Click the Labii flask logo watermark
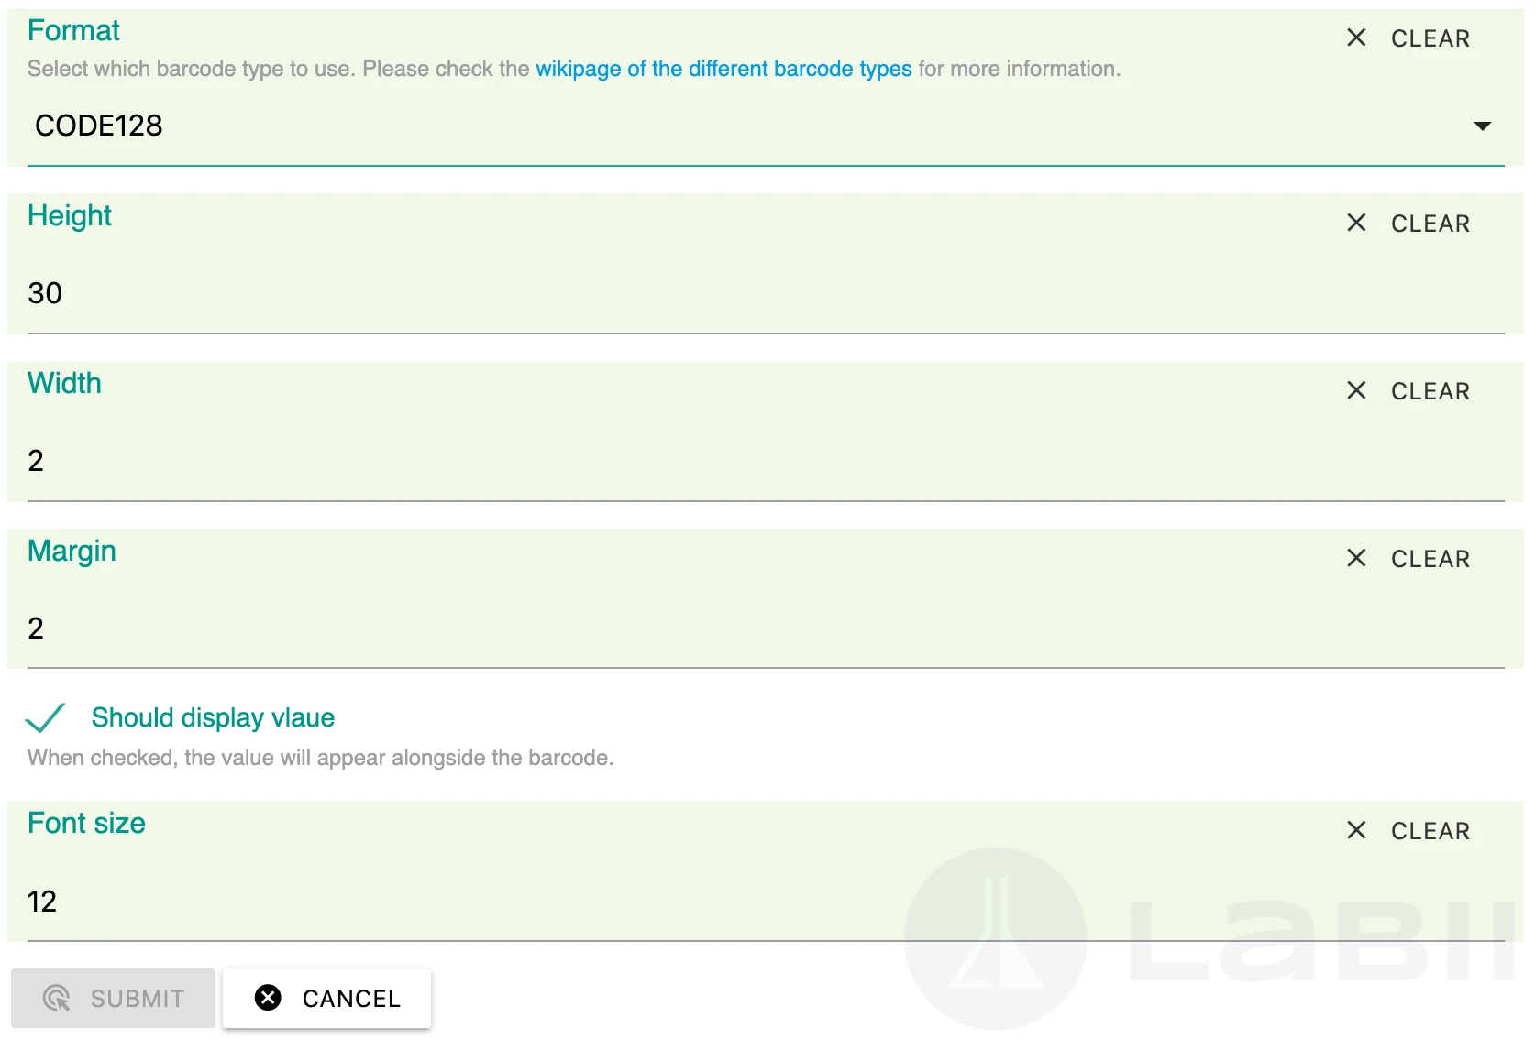Viewport: 1535px width, 1039px height. (x=996, y=938)
